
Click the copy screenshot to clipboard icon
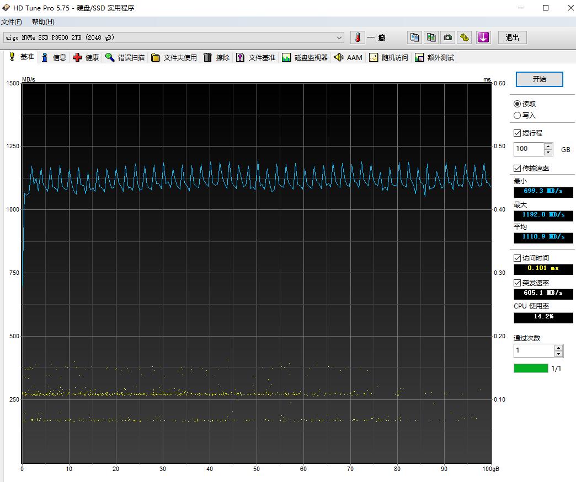(x=431, y=37)
